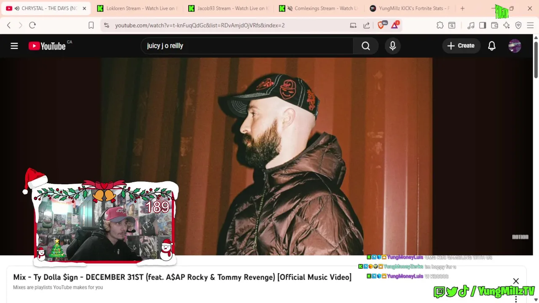Switch to YungMillz Fortnite Stats tab
Image resolution: width=539 pixels, height=303 pixels.
tap(409, 8)
